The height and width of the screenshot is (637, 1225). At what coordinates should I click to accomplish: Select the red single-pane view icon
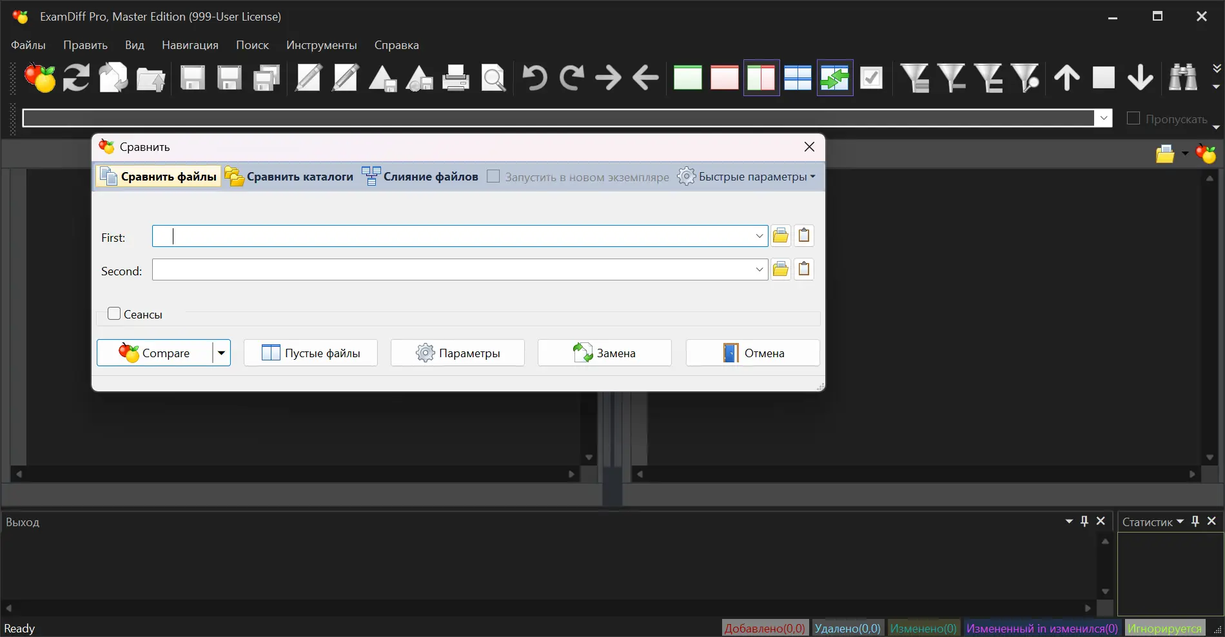click(x=724, y=78)
